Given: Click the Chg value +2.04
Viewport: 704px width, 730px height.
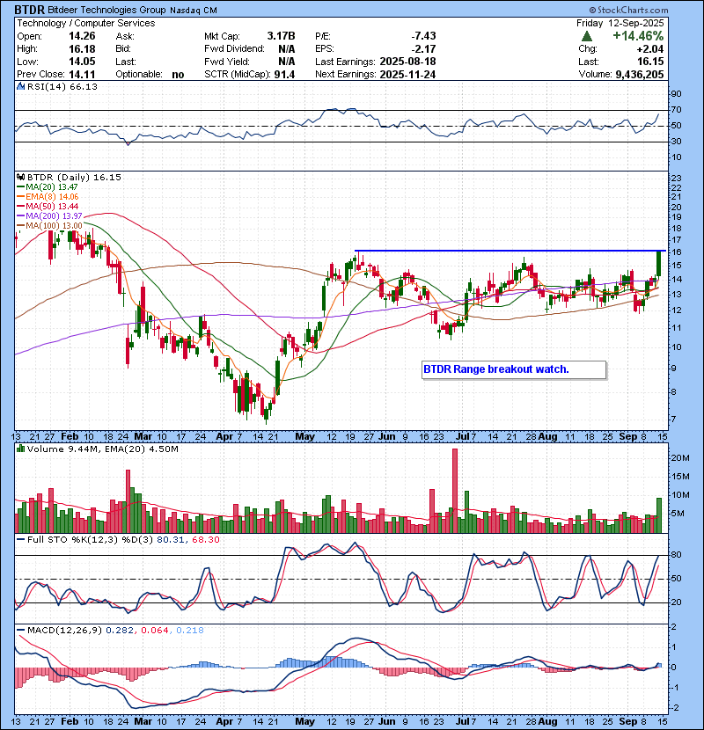Looking at the screenshot, I should 651,49.
